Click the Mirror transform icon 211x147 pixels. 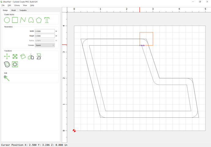(31, 57)
